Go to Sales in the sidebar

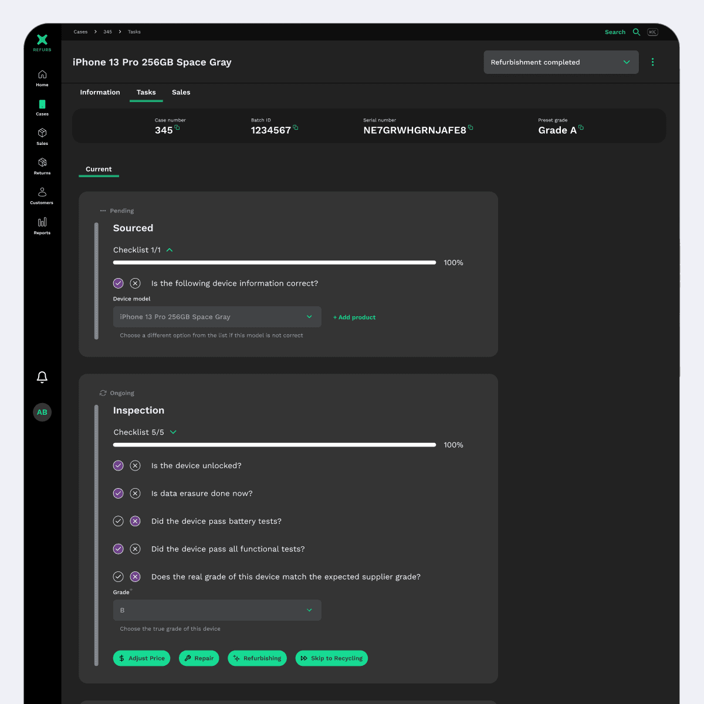click(42, 137)
